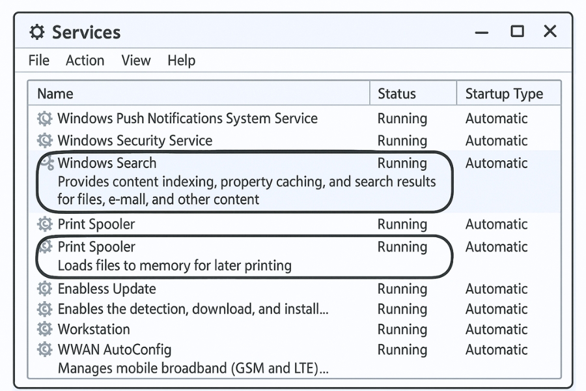Image resolution: width=586 pixels, height=391 pixels.
Task: Sort services by the Name column header
Action: (x=55, y=94)
